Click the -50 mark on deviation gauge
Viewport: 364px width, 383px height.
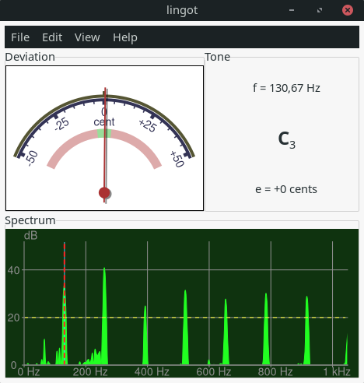coord(32,158)
